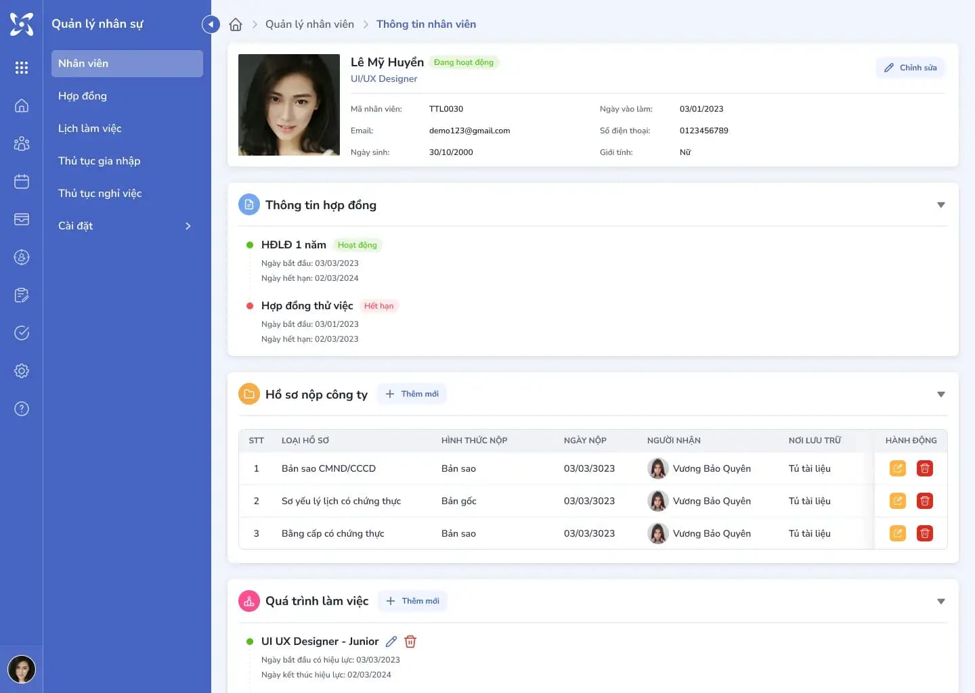Open the calendar icon in left rail
Screen dimensions: 975x693
22,181
